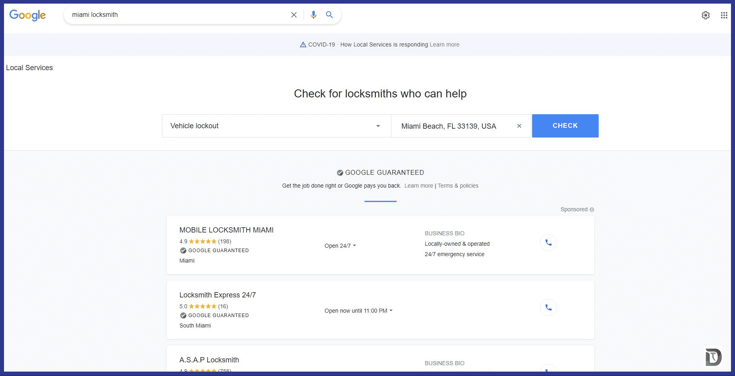Open Learn more about Google Guaranteed
735x376 pixels.
(419, 186)
